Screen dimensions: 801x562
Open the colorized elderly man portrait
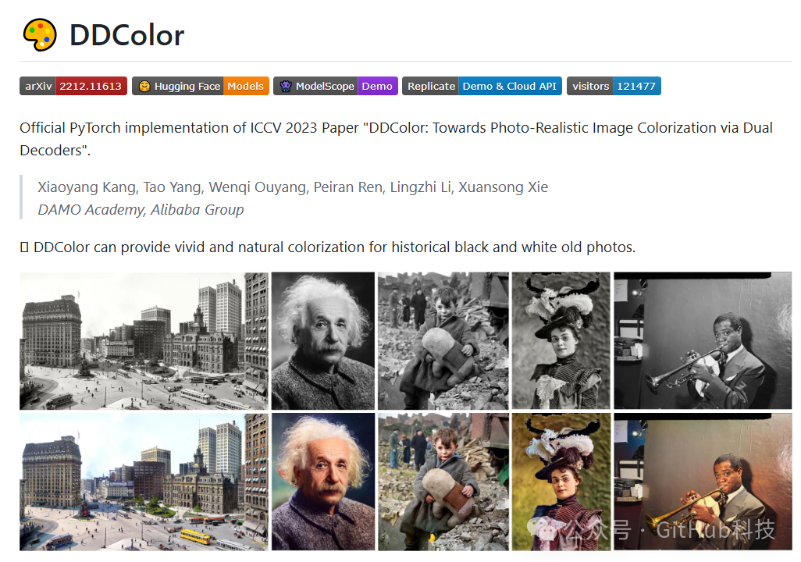[323, 482]
